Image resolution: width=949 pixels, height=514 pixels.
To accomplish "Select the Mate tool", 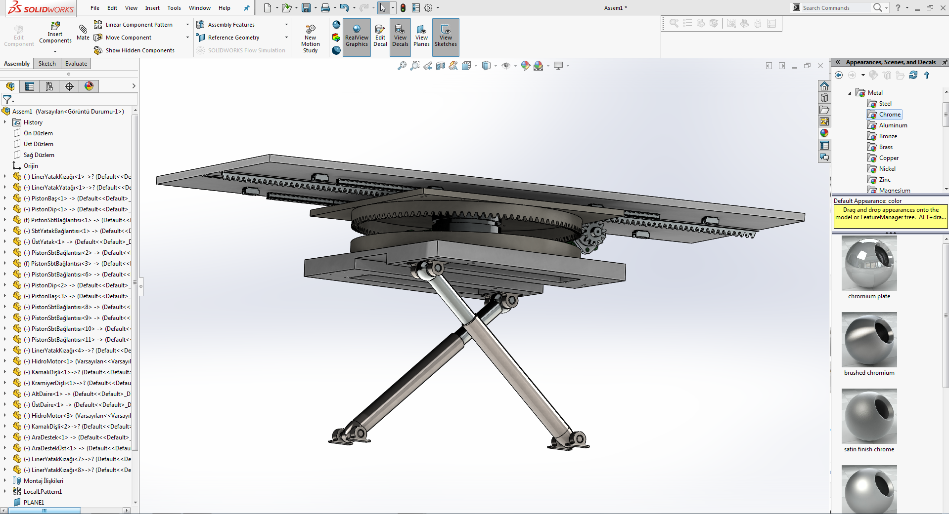I will coord(83,32).
